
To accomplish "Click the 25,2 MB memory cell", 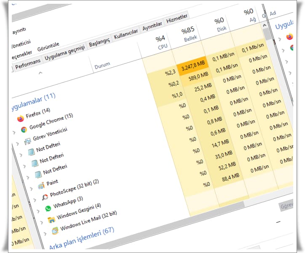I will [203, 87].
